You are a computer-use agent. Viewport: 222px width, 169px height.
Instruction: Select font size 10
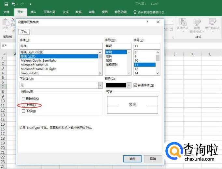pyautogui.click(x=145, y=60)
